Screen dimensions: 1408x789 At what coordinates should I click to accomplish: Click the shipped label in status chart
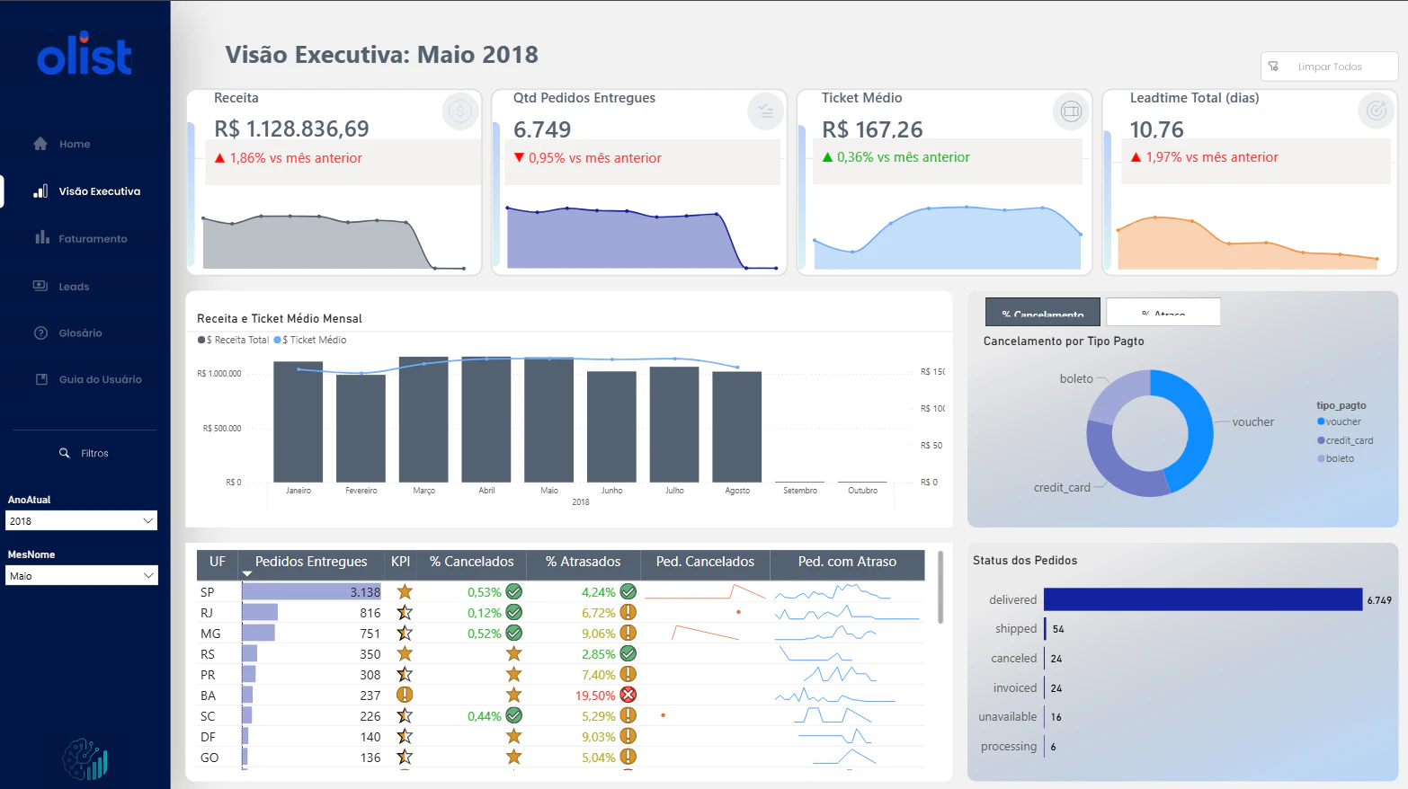point(1016,629)
